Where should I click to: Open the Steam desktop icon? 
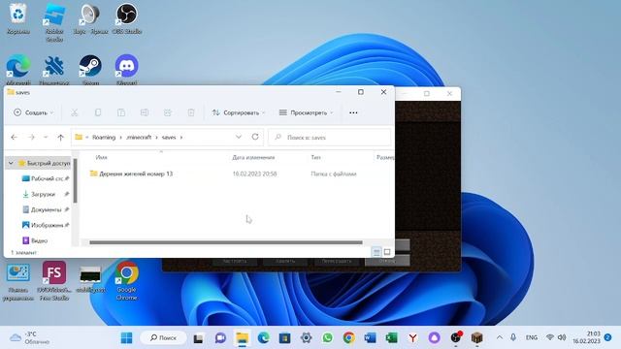click(90, 70)
